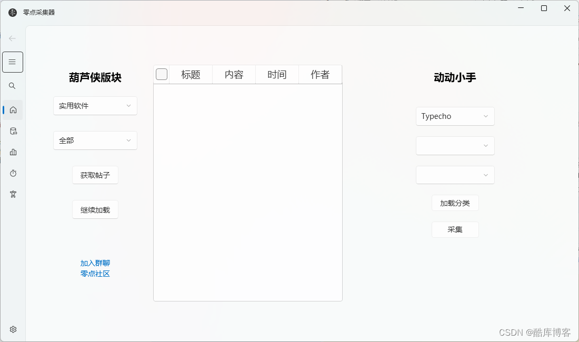The height and width of the screenshot is (342, 579).
Task: Tick the select-all checkbox in the table header
Action: point(162,75)
